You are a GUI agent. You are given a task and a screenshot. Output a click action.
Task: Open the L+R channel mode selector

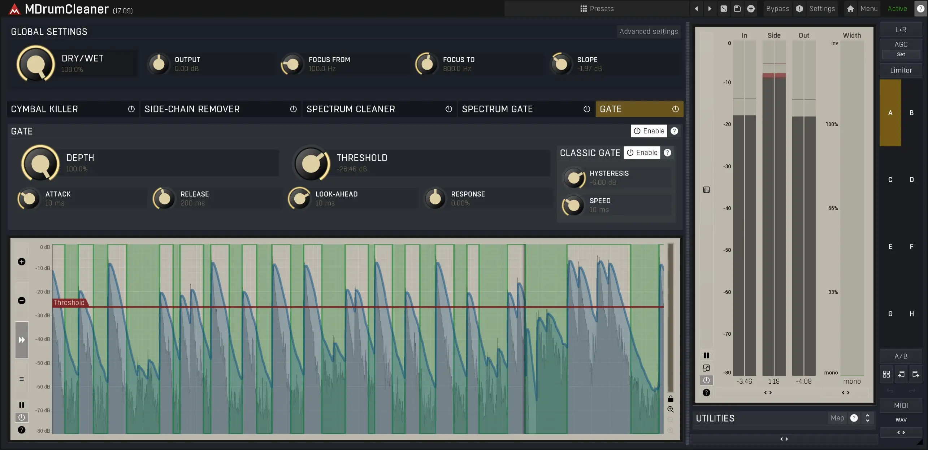[x=901, y=30]
